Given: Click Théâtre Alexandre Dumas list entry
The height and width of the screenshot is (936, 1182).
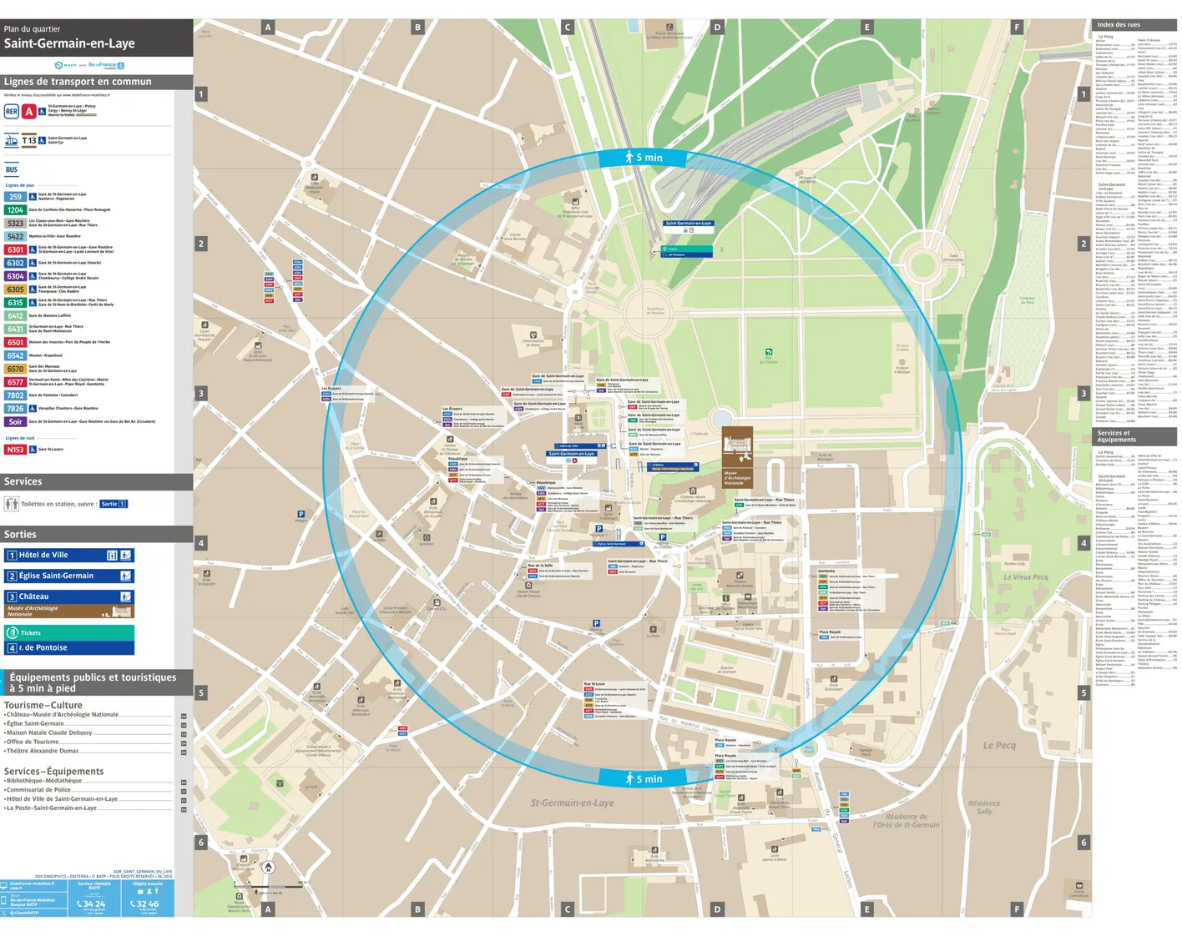Looking at the screenshot, I should point(42,751).
